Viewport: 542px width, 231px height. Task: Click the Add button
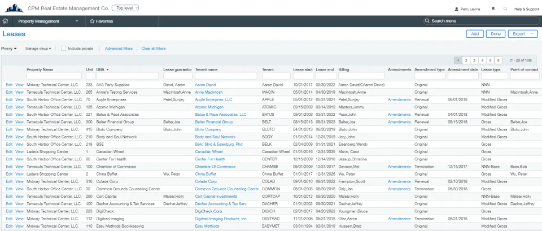point(475,34)
